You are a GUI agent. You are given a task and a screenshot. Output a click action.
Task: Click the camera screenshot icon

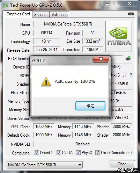tap(131, 14)
